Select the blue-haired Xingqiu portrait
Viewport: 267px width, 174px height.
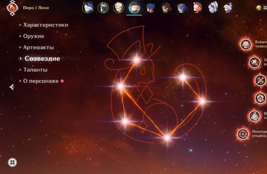pos(150,8)
